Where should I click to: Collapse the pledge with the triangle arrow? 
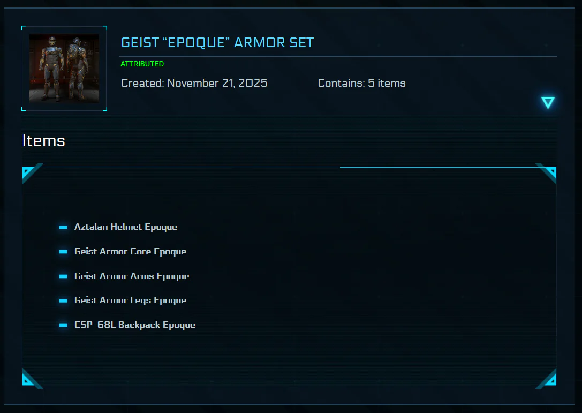pos(548,102)
